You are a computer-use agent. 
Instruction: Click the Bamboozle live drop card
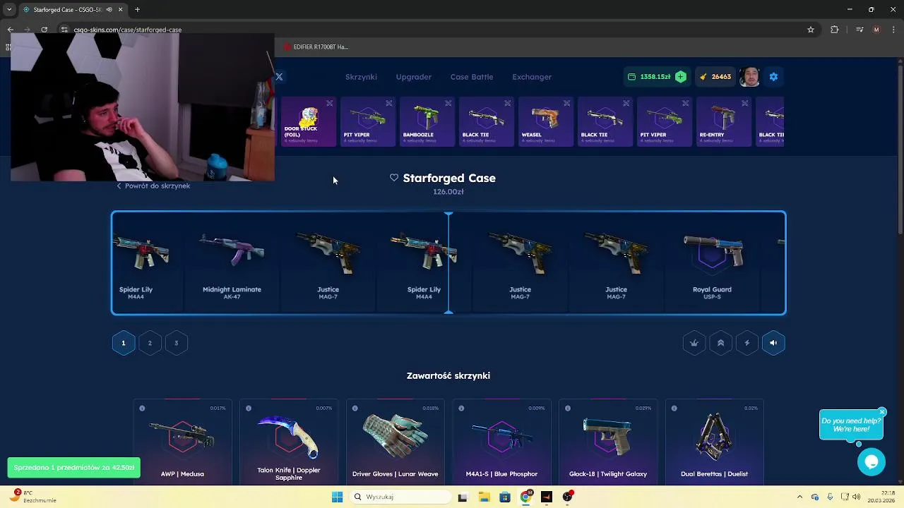coord(427,122)
